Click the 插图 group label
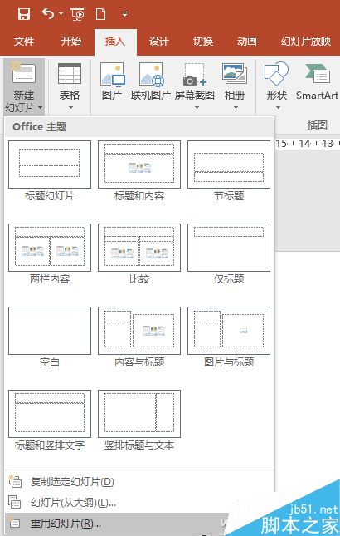Screen dimensions: 340x536 pos(317,125)
